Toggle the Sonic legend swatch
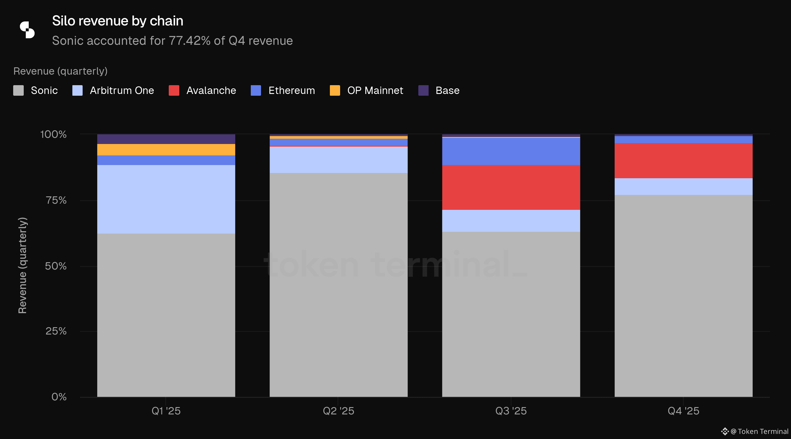The width and height of the screenshot is (791, 439). [18, 90]
